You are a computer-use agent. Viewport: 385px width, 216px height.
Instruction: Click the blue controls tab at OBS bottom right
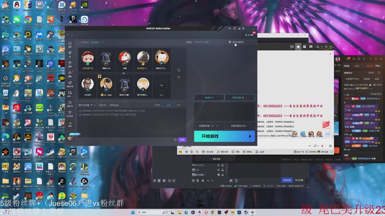tap(287, 180)
